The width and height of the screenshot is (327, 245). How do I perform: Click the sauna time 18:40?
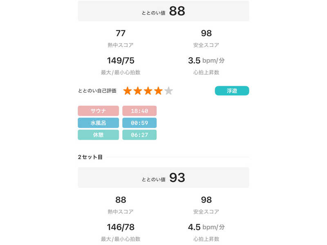(x=139, y=111)
